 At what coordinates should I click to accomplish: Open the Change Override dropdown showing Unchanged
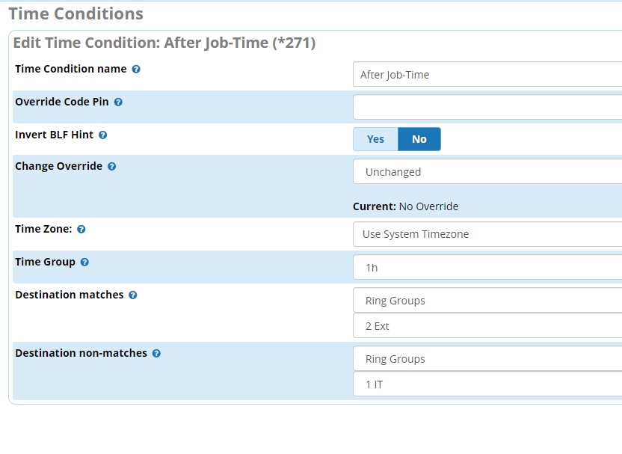(x=486, y=172)
